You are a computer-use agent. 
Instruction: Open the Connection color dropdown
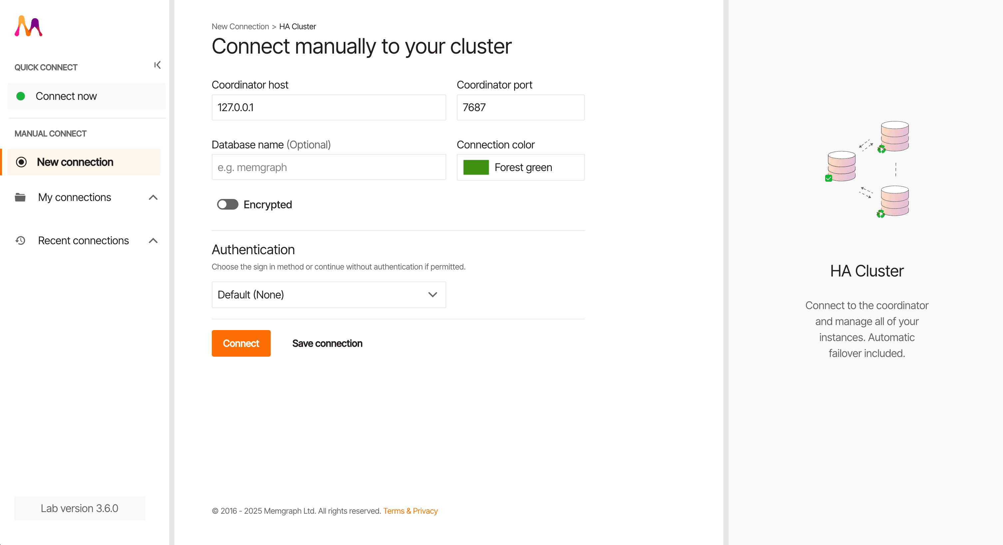(x=520, y=167)
